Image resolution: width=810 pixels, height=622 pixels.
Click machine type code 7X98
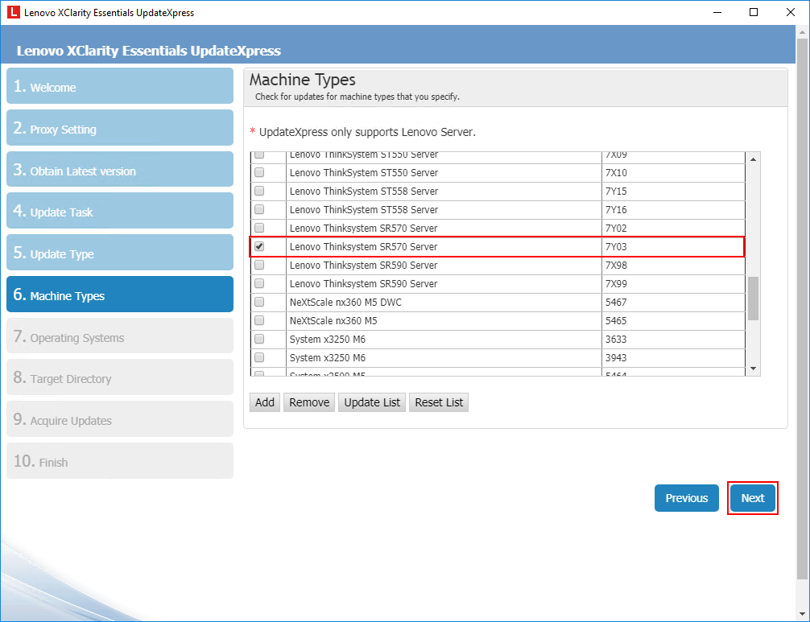coord(616,266)
